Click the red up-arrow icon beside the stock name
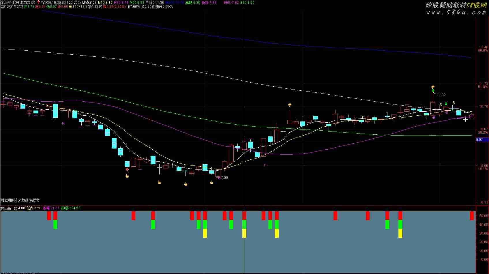 point(38,2)
